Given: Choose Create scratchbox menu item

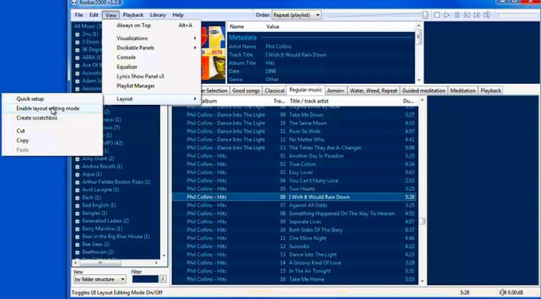Looking at the screenshot, I should [x=52, y=118].
